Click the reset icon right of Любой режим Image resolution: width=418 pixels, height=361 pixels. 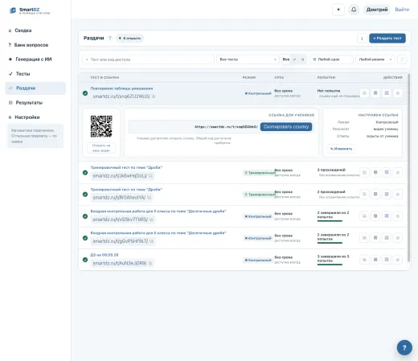tap(402, 59)
